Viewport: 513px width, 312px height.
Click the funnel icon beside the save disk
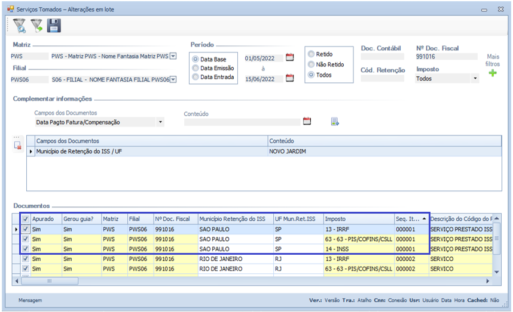point(37,25)
